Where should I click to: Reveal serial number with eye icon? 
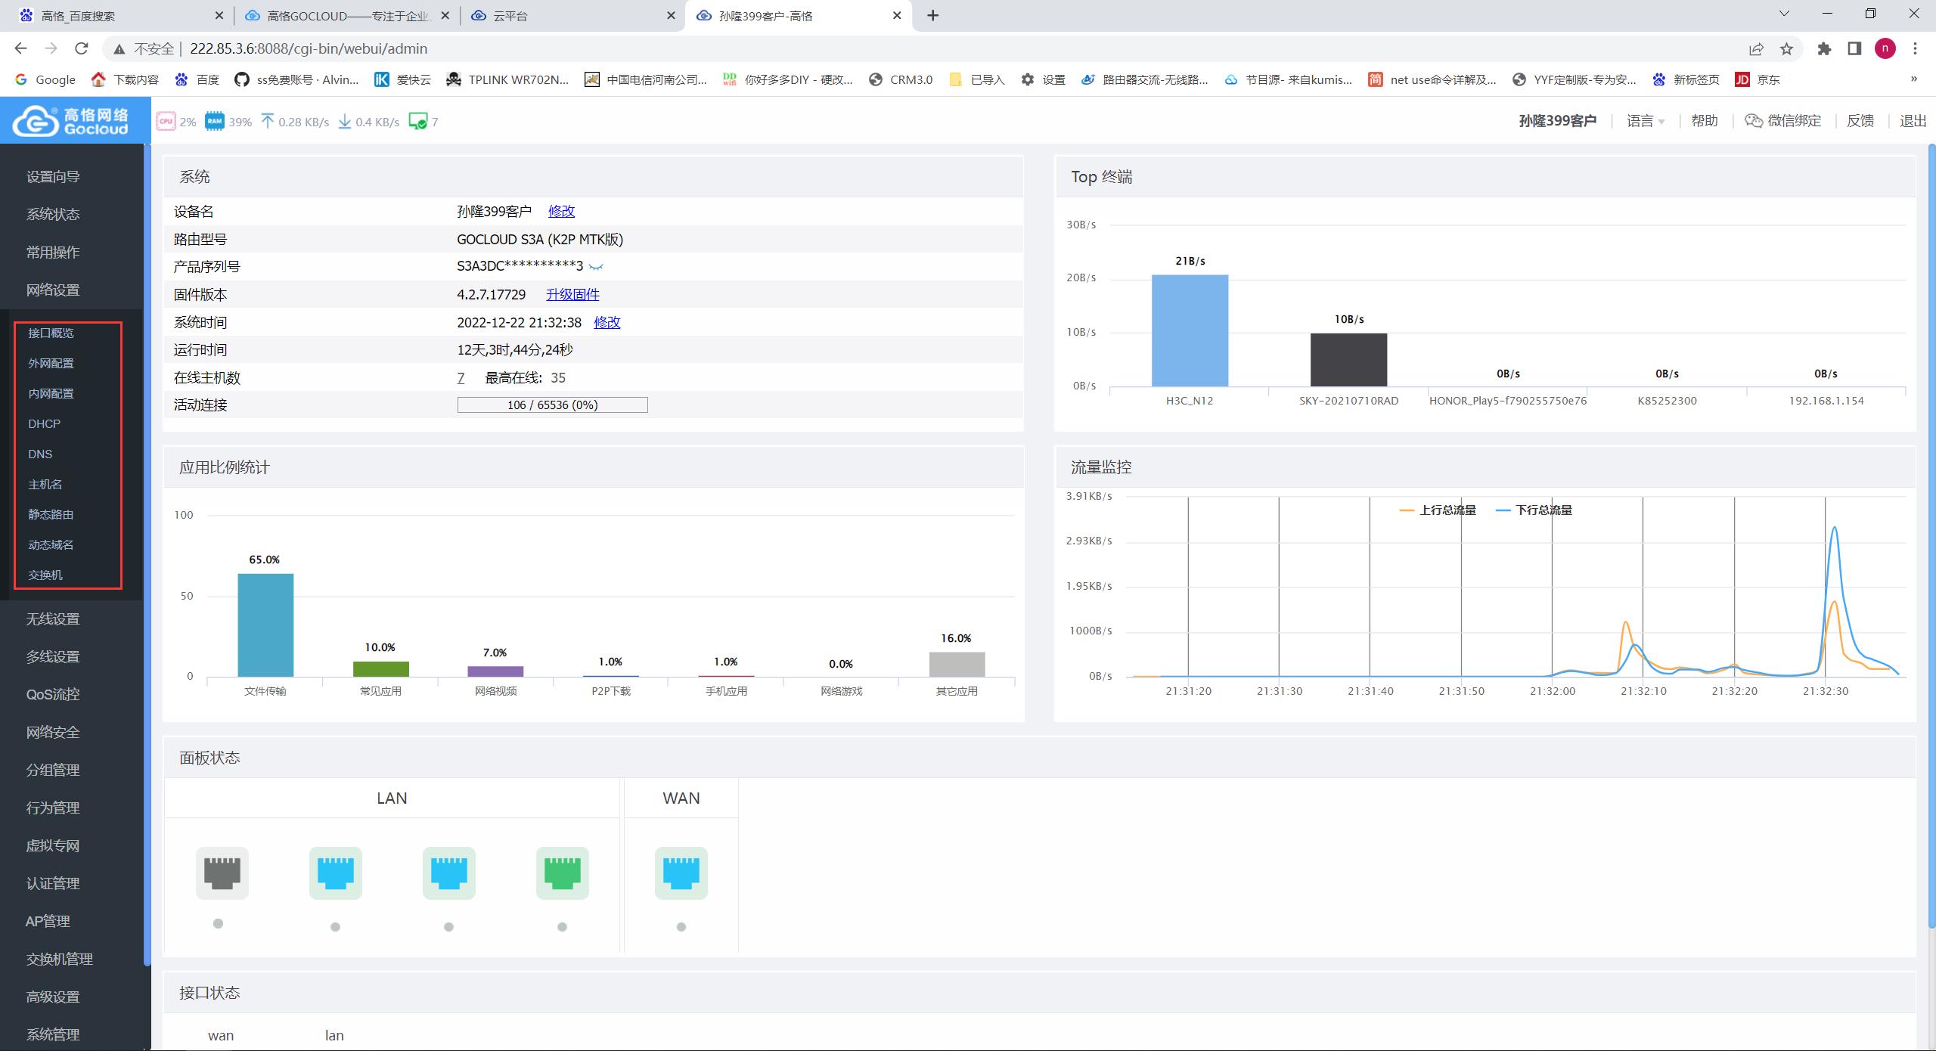click(x=596, y=267)
